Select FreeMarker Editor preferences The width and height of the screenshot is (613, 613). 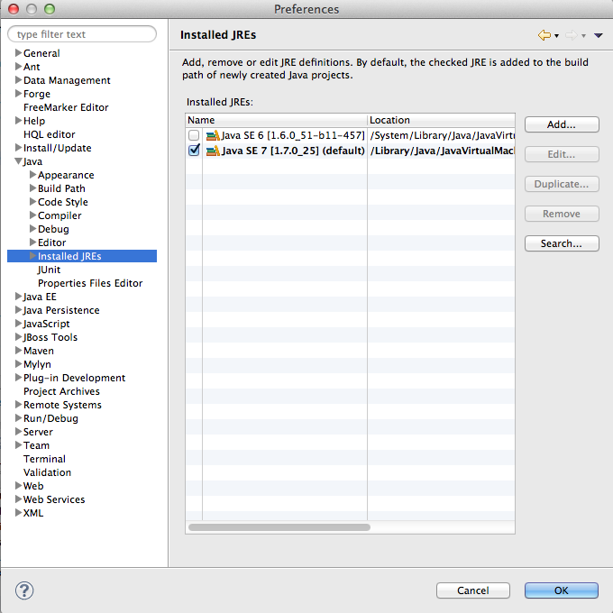(66, 107)
